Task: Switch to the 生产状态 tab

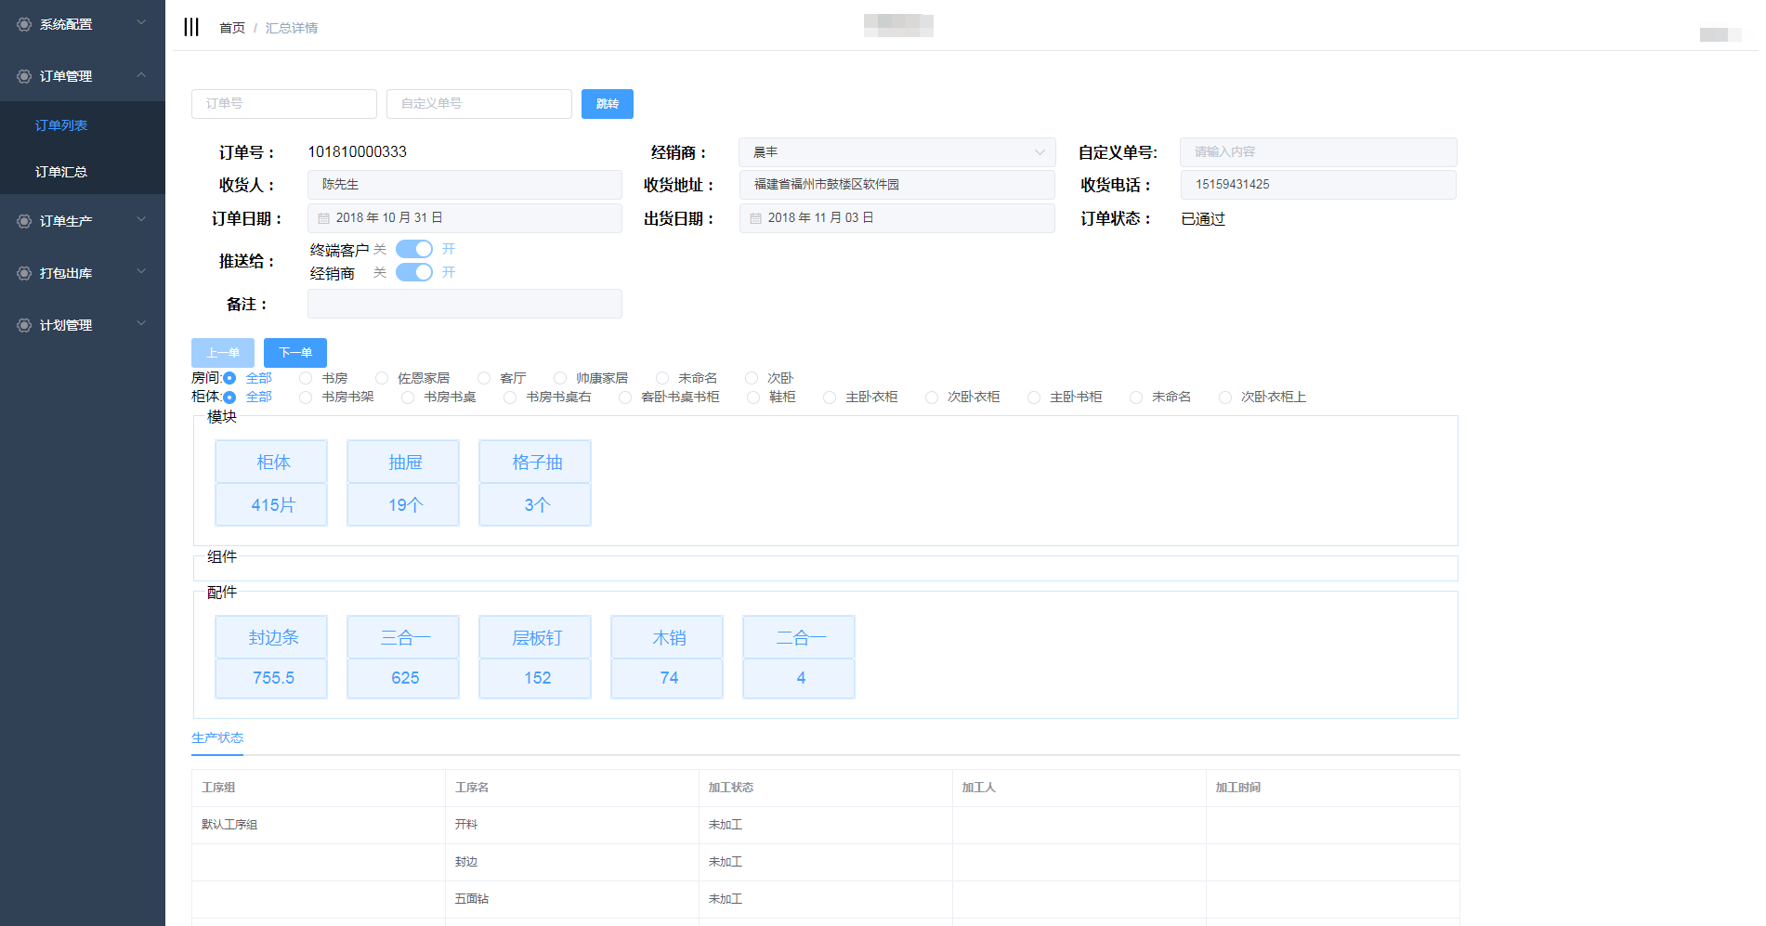Action: coord(217,737)
